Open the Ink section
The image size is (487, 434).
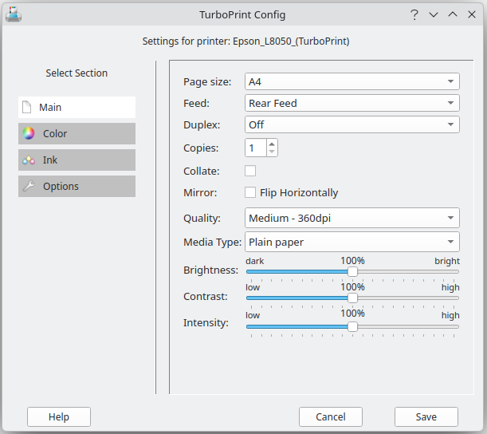77,160
